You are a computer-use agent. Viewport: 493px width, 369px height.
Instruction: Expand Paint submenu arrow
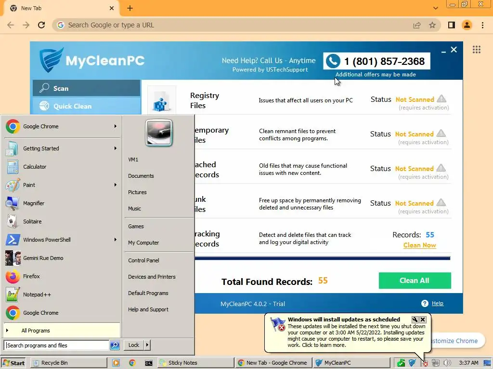click(116, 185)
